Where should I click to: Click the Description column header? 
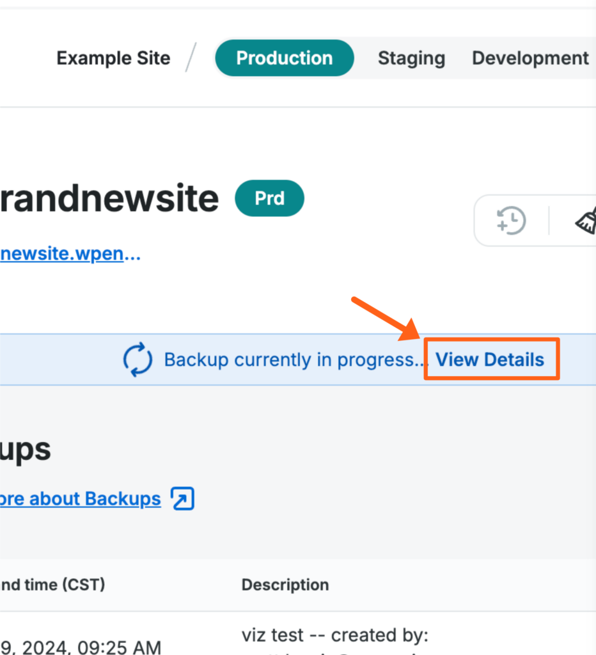point(285,584)
